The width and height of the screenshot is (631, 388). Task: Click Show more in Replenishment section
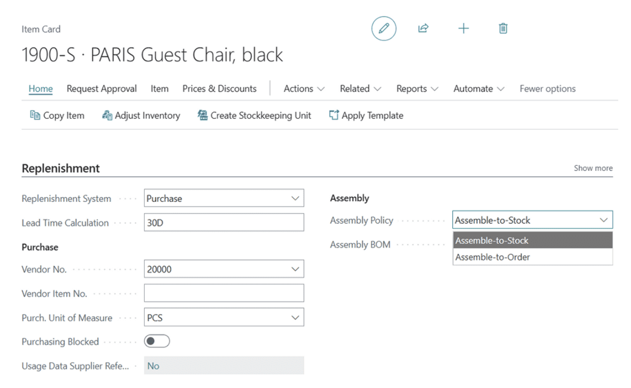[x=593, y=168]
